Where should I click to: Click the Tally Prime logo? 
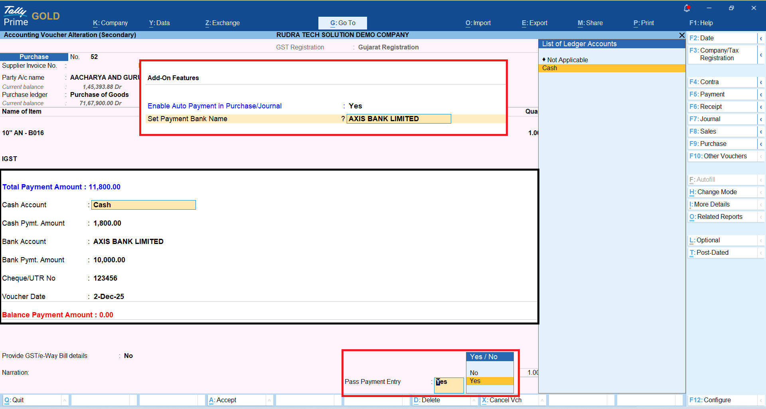click(16, 16)
